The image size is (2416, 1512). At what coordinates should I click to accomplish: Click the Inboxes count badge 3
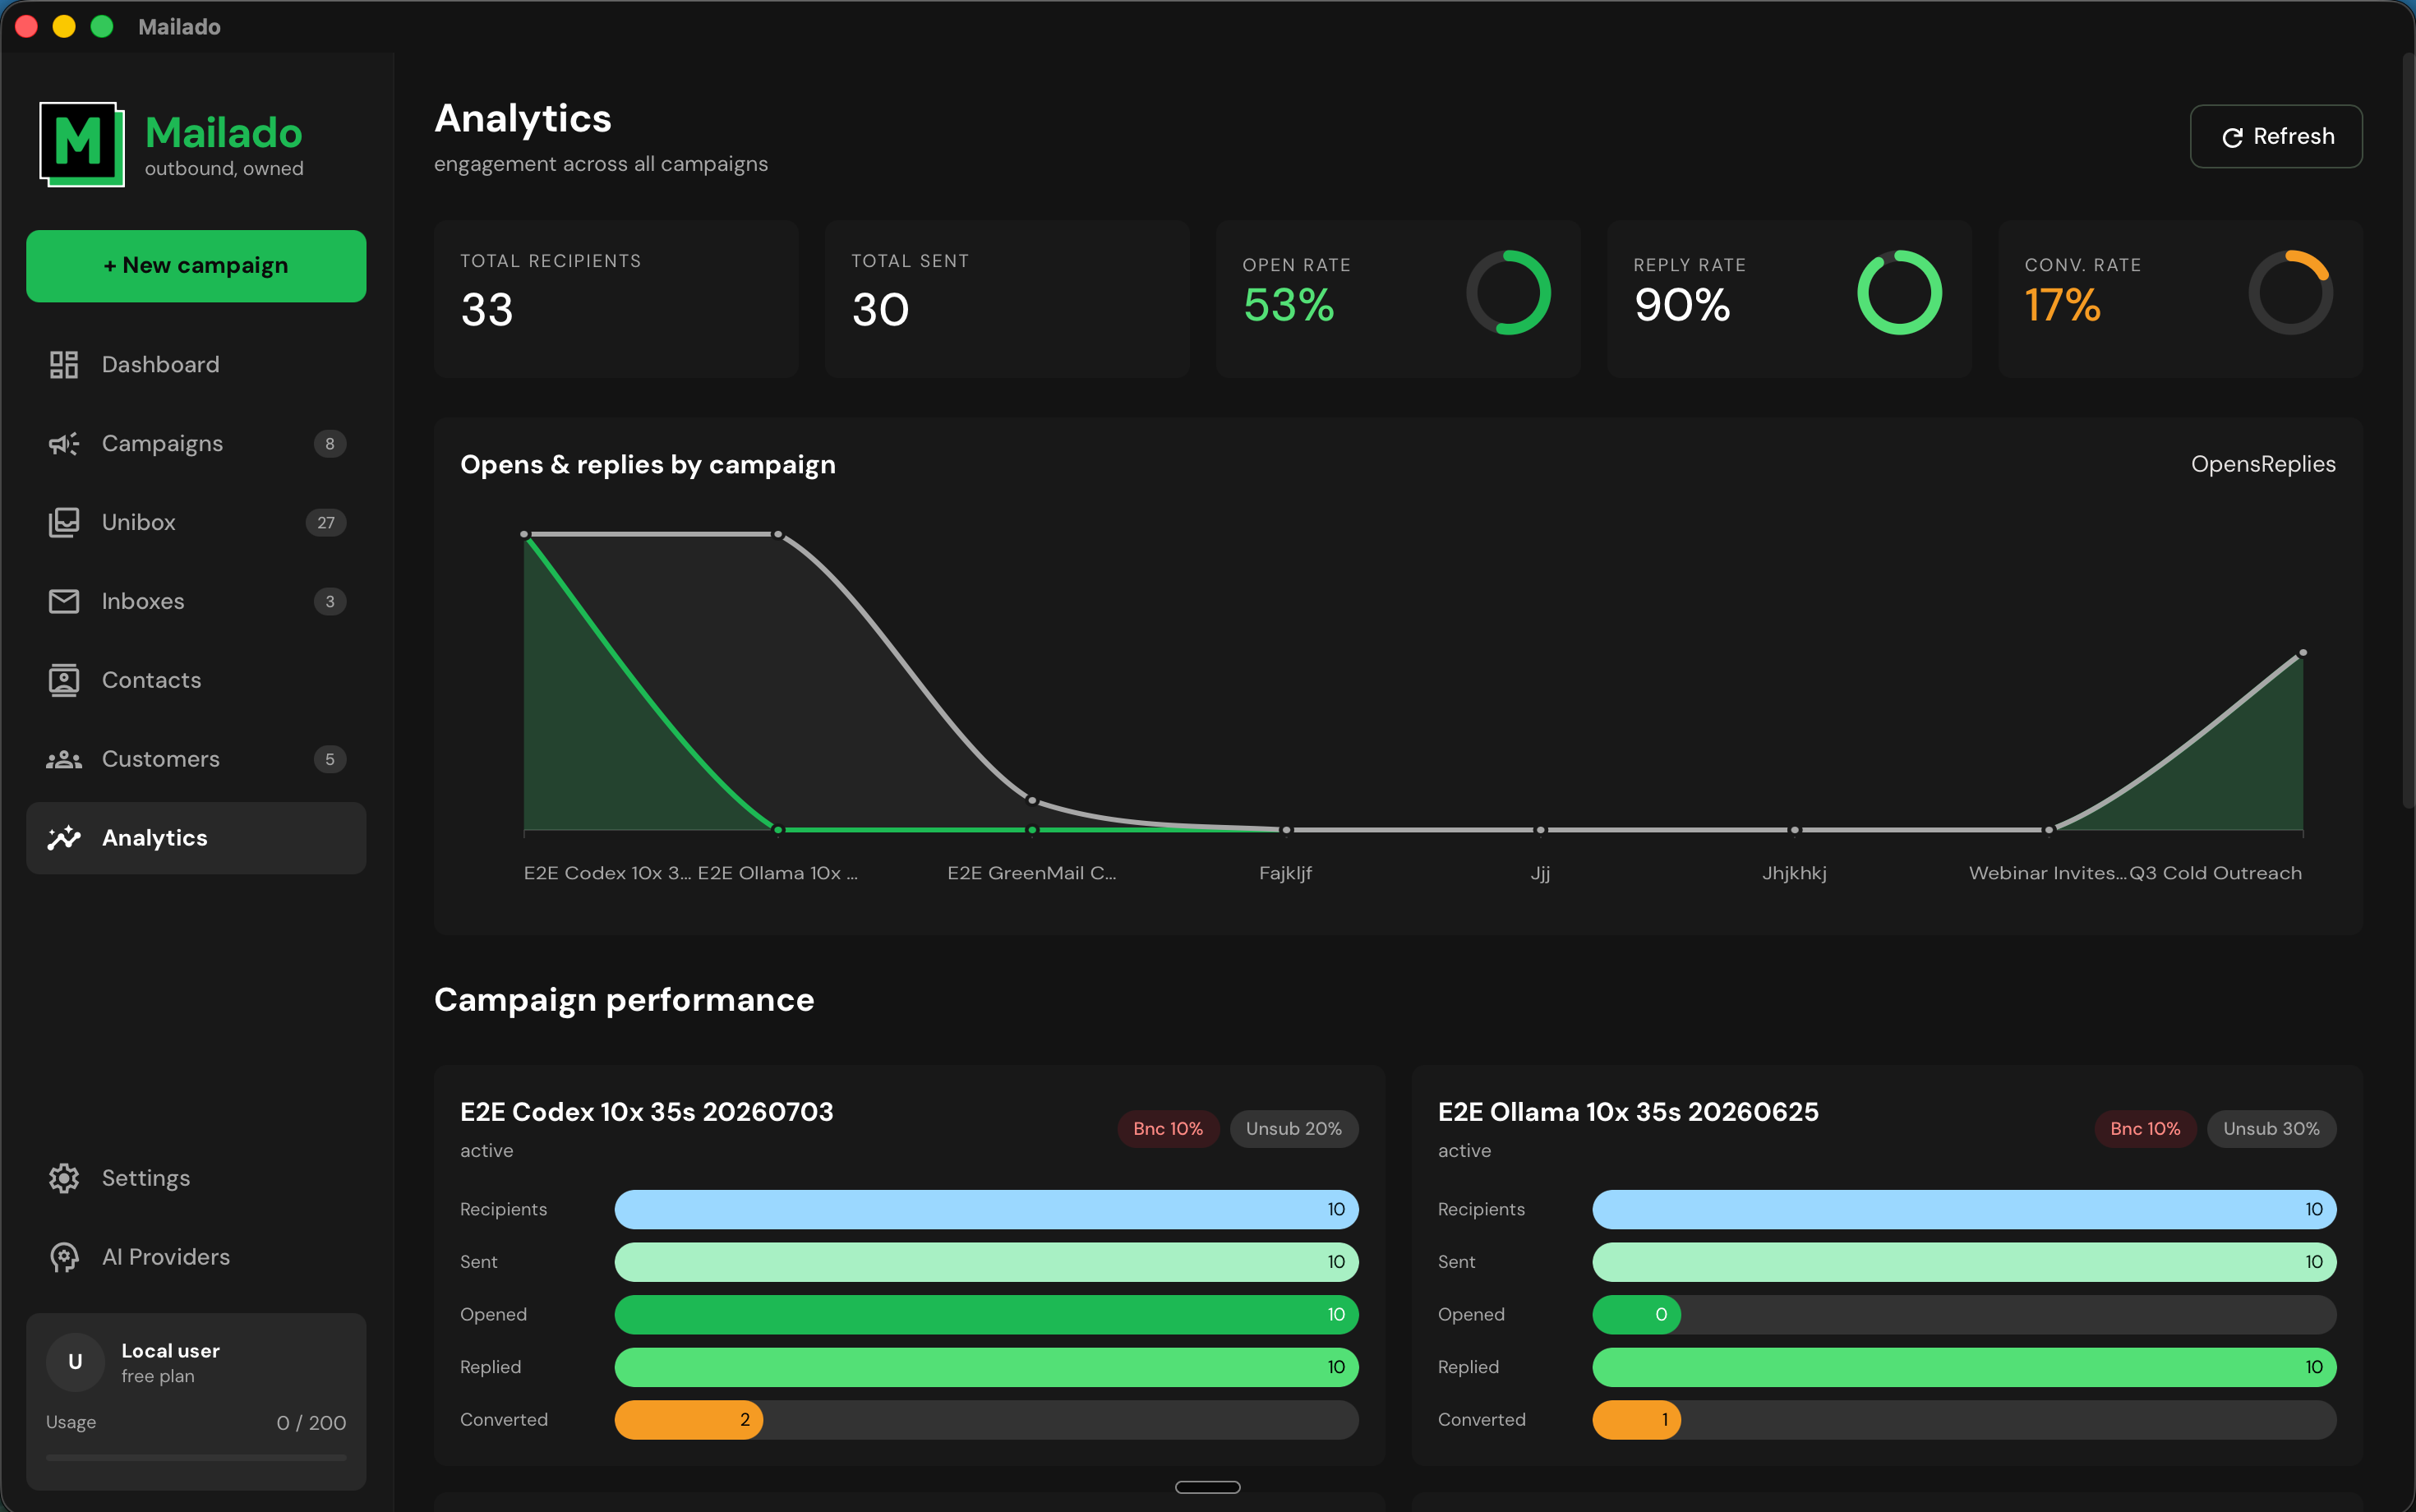click(330, 601)
